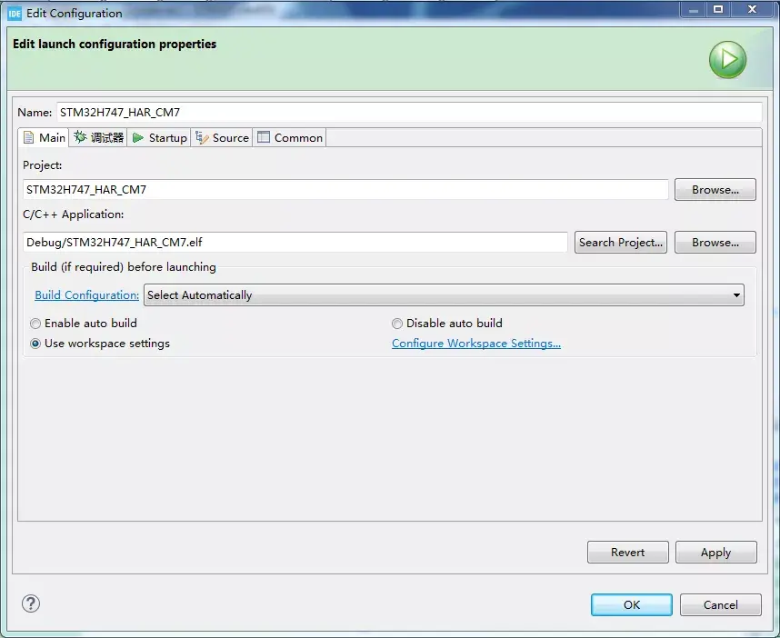The image size is (780, 638).
Task: Confirm with the OK button
Action: [632, 605]
